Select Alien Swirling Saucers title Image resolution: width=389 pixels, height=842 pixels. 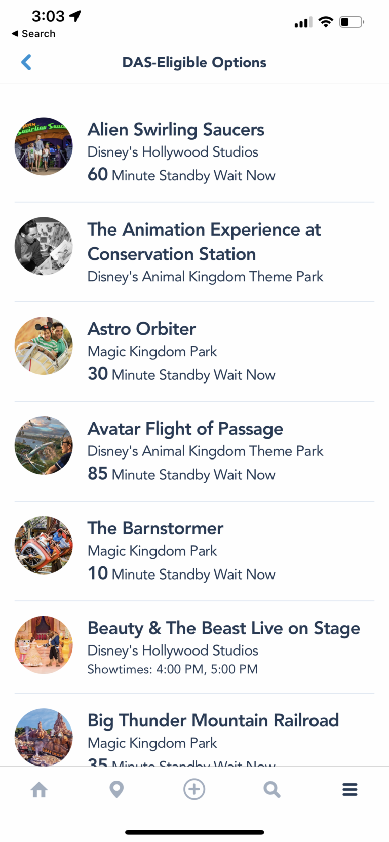click(x=176, y=130)
